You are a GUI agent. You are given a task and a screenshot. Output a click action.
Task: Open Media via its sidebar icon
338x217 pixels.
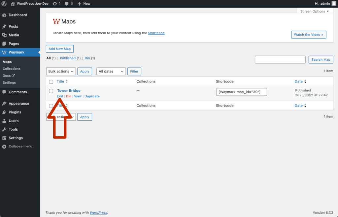pyautogui.click(x=4, y=35)
